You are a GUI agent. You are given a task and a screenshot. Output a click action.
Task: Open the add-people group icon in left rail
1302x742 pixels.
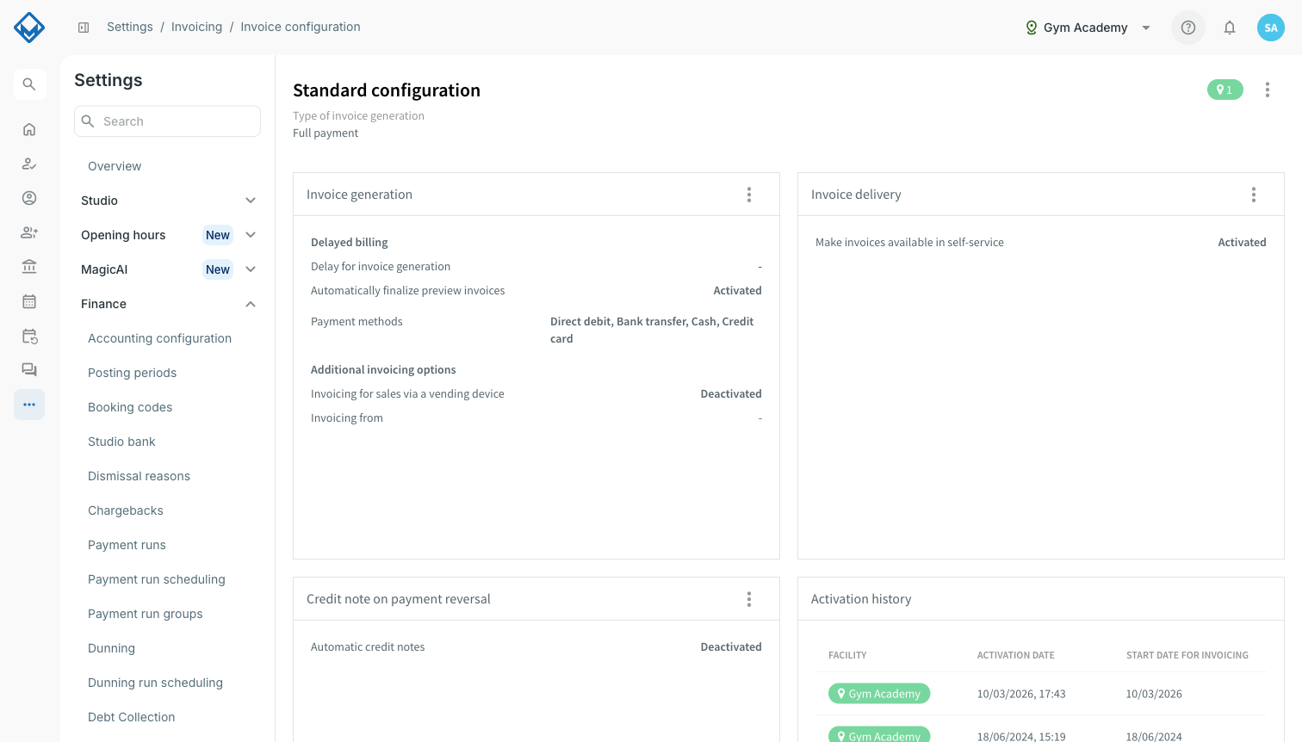click(29, 232)
